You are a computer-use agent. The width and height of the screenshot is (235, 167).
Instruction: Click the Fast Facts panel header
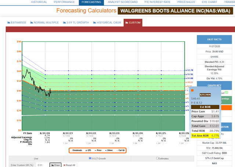point(214,40)
